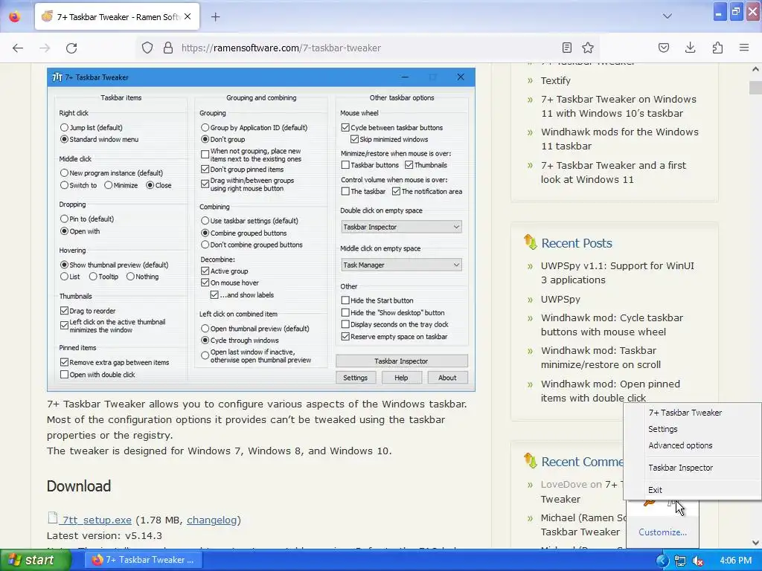
Task: Open Firefox View icon at top left
Action: (x=15, y=16)
